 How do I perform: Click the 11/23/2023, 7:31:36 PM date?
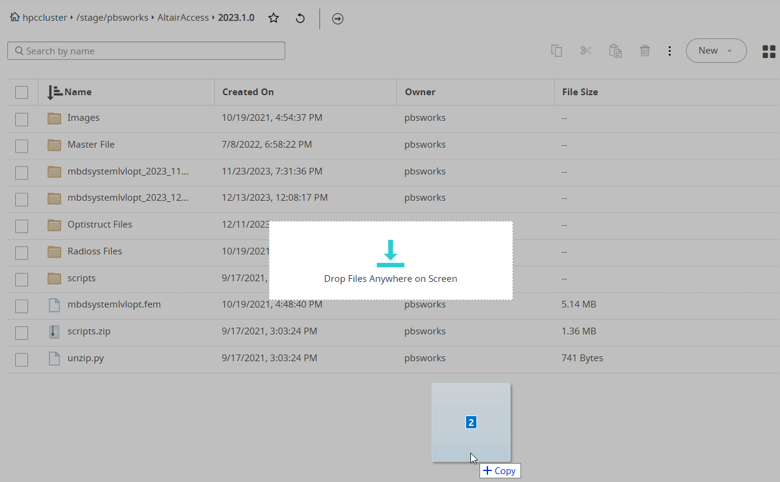click(272, 171)
